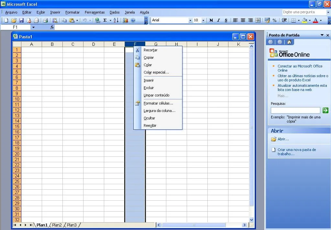Open the font size 10 dropdown

[x=203, y=20]
